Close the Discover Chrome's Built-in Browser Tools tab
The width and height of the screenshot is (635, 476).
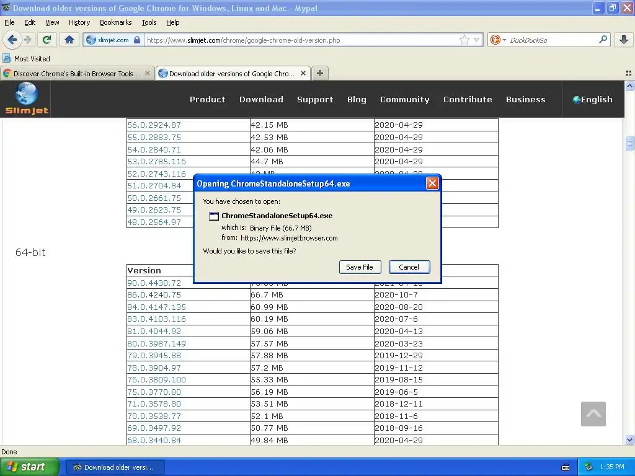[148, 73]
